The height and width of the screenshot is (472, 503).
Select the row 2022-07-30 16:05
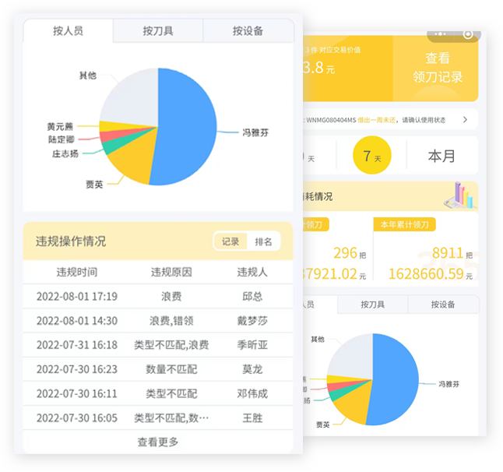click(158, 418)
